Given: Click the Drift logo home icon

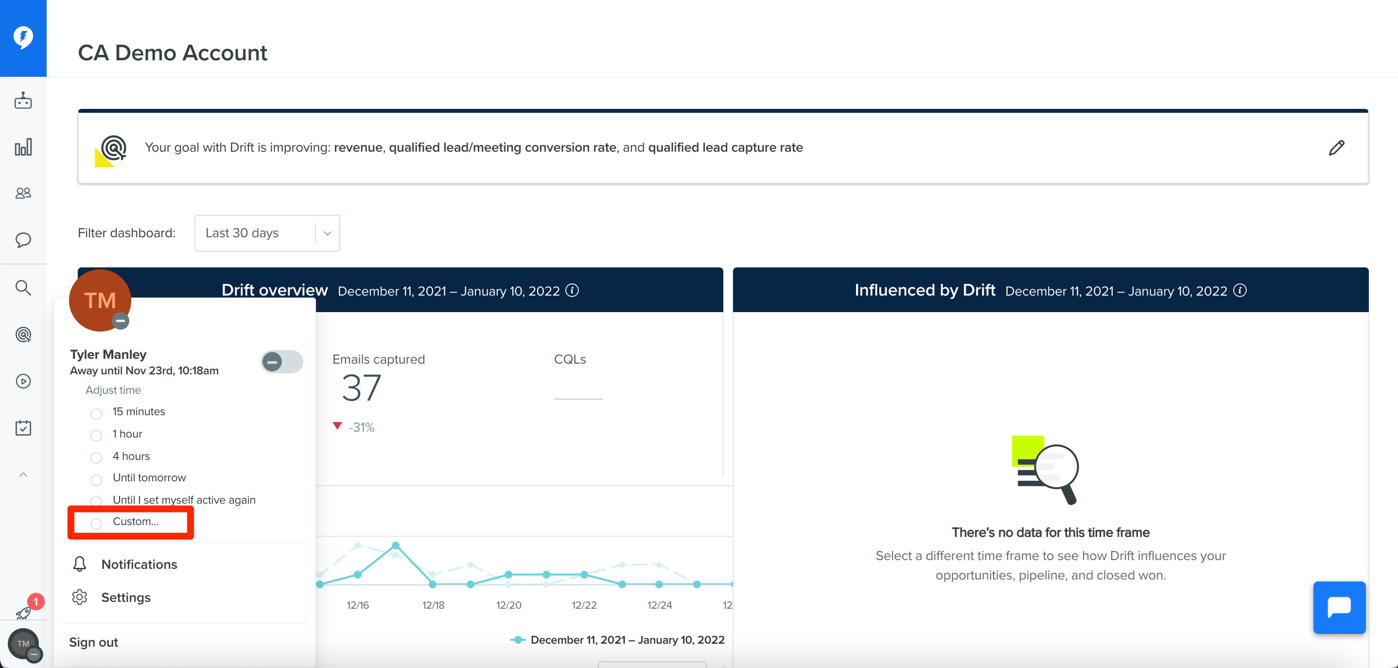Looking at the screenshot, I should pos(23,37).
